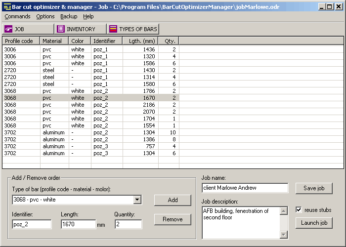Click the Save job button
346x247 pixels.
pos(314,188)
